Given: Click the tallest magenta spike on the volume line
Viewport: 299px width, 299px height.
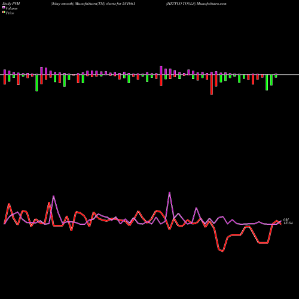Looking at the screenshot, I should click(x=169, y=193).
